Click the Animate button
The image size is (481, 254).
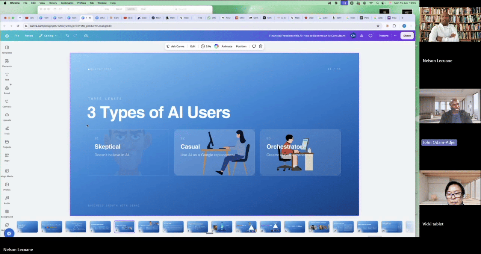[x=227, y=46]
